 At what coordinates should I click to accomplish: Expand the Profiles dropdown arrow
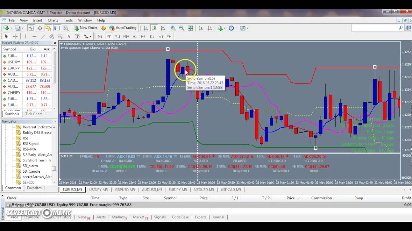(x=23, y=28)
